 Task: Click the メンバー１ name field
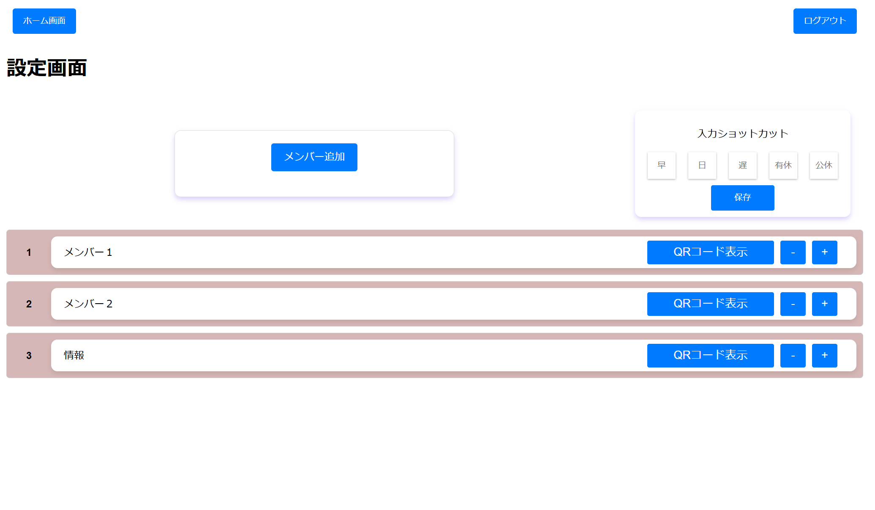click(x=338, y=252)
